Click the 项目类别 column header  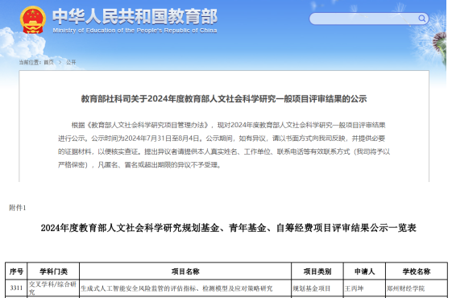317,271
